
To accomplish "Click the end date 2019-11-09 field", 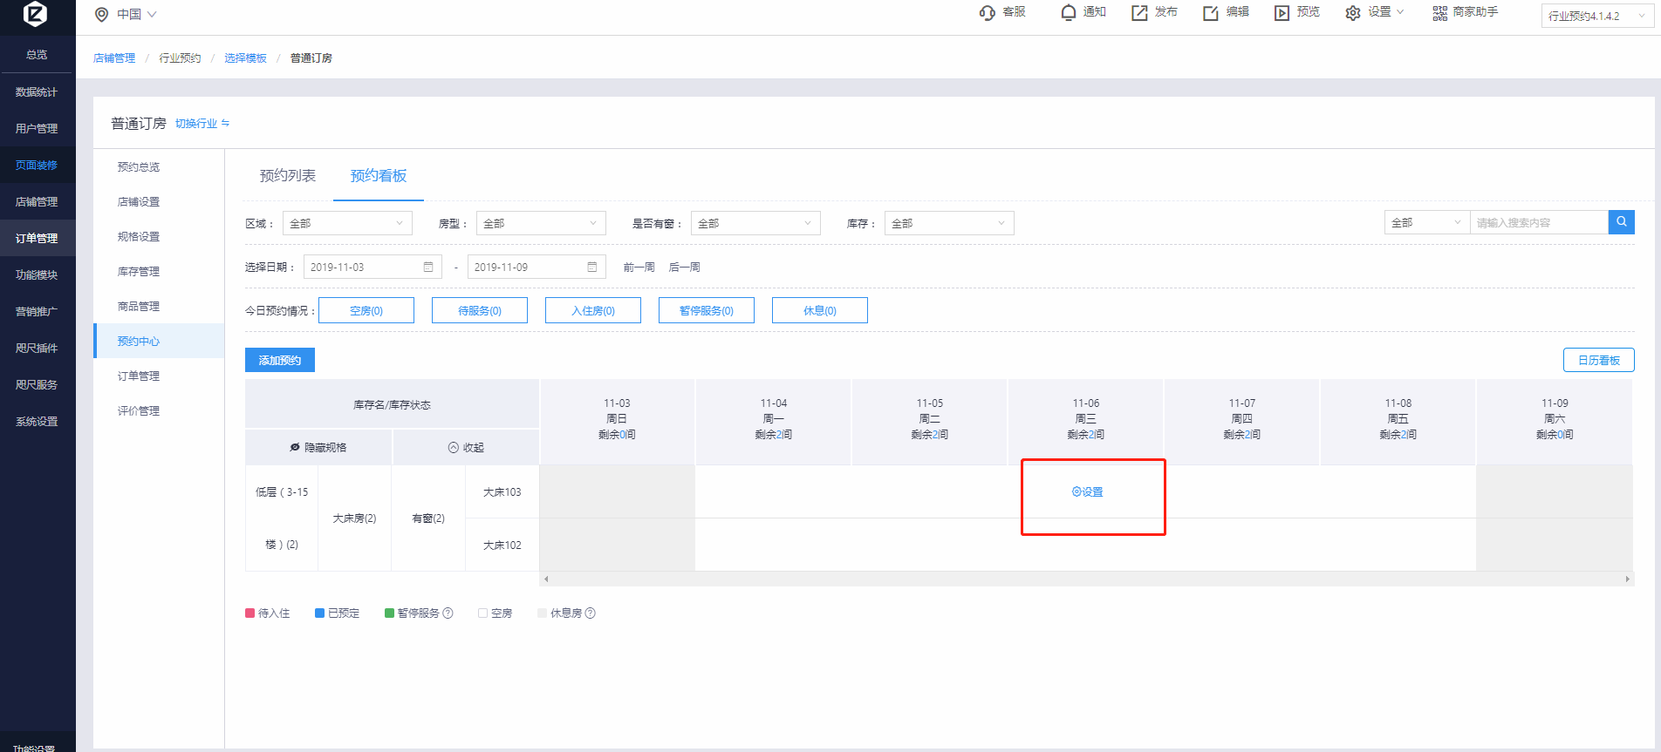I will pyautogui.click(x=537, y=267).
